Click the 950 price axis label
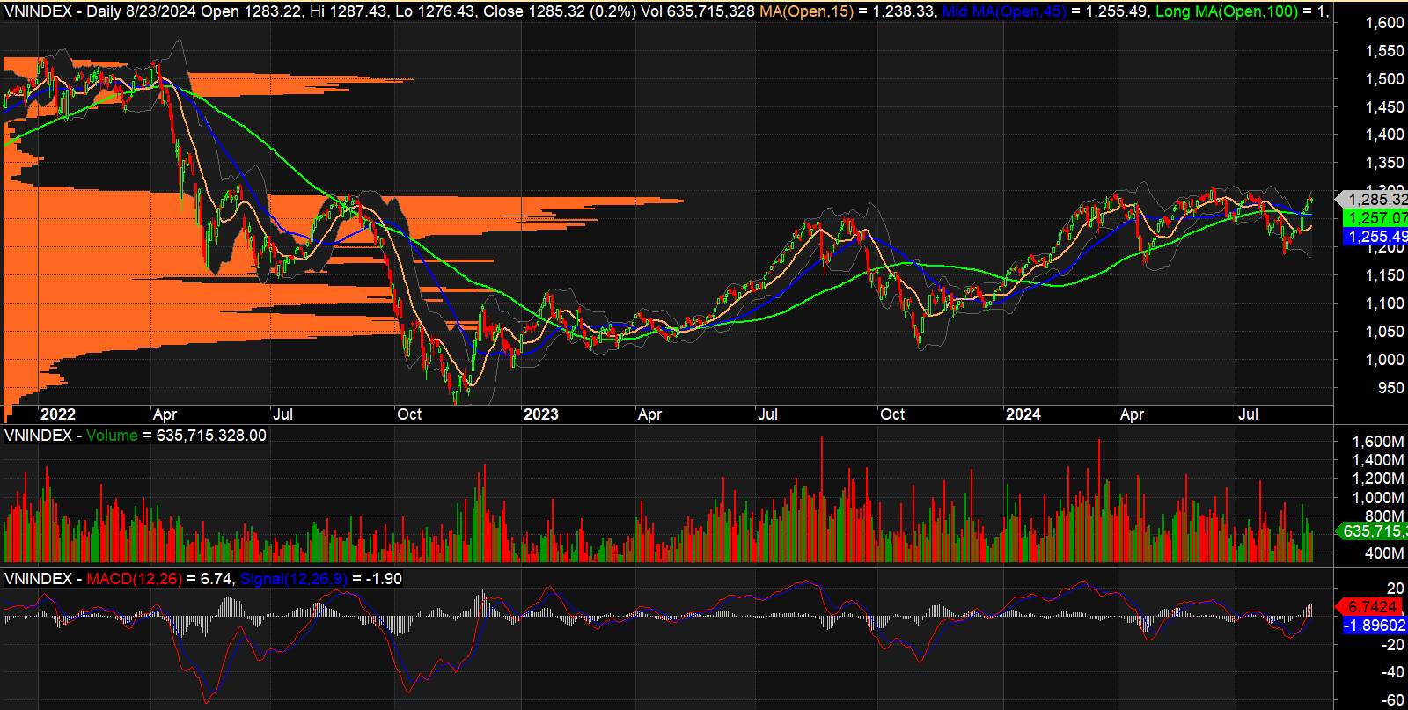This screenshot has width=1408, height=710. click(x=1391, y=388)
